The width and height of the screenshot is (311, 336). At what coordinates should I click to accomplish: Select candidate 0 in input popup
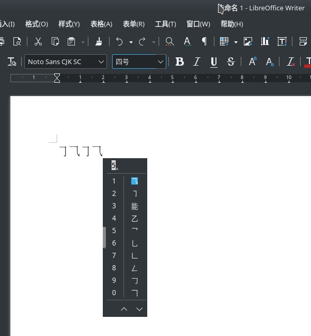click(x=134, y=293)
